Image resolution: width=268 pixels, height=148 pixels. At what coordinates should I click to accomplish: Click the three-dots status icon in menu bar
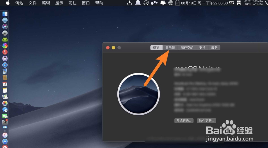[x=154, y=3]
